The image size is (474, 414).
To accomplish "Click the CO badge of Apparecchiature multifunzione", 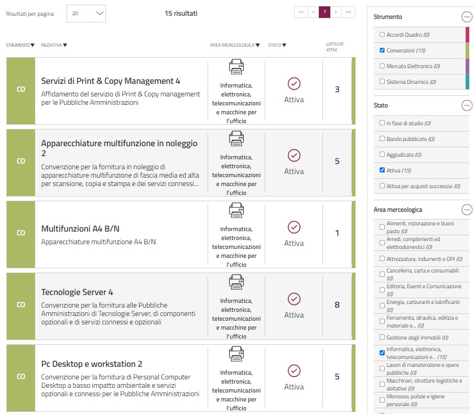I will coord(21,161).
